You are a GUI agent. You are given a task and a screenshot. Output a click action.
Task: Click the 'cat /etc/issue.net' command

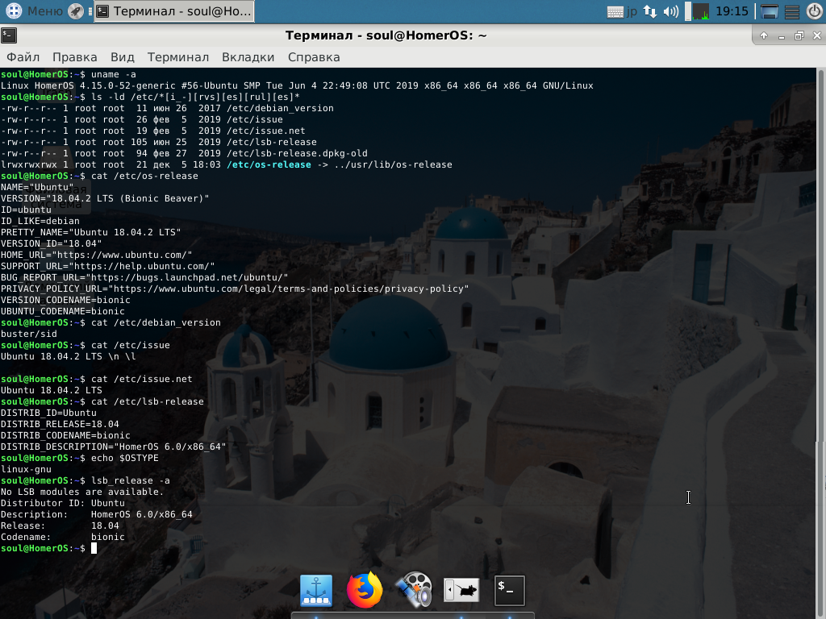coord(142,379)
